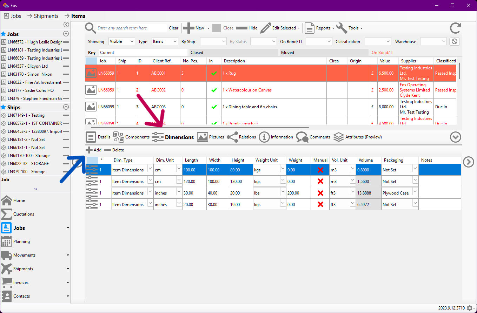The height and width of the screenshot is (313, 477).
Task: Click the Delete dimension button
Action: point(114,150)
